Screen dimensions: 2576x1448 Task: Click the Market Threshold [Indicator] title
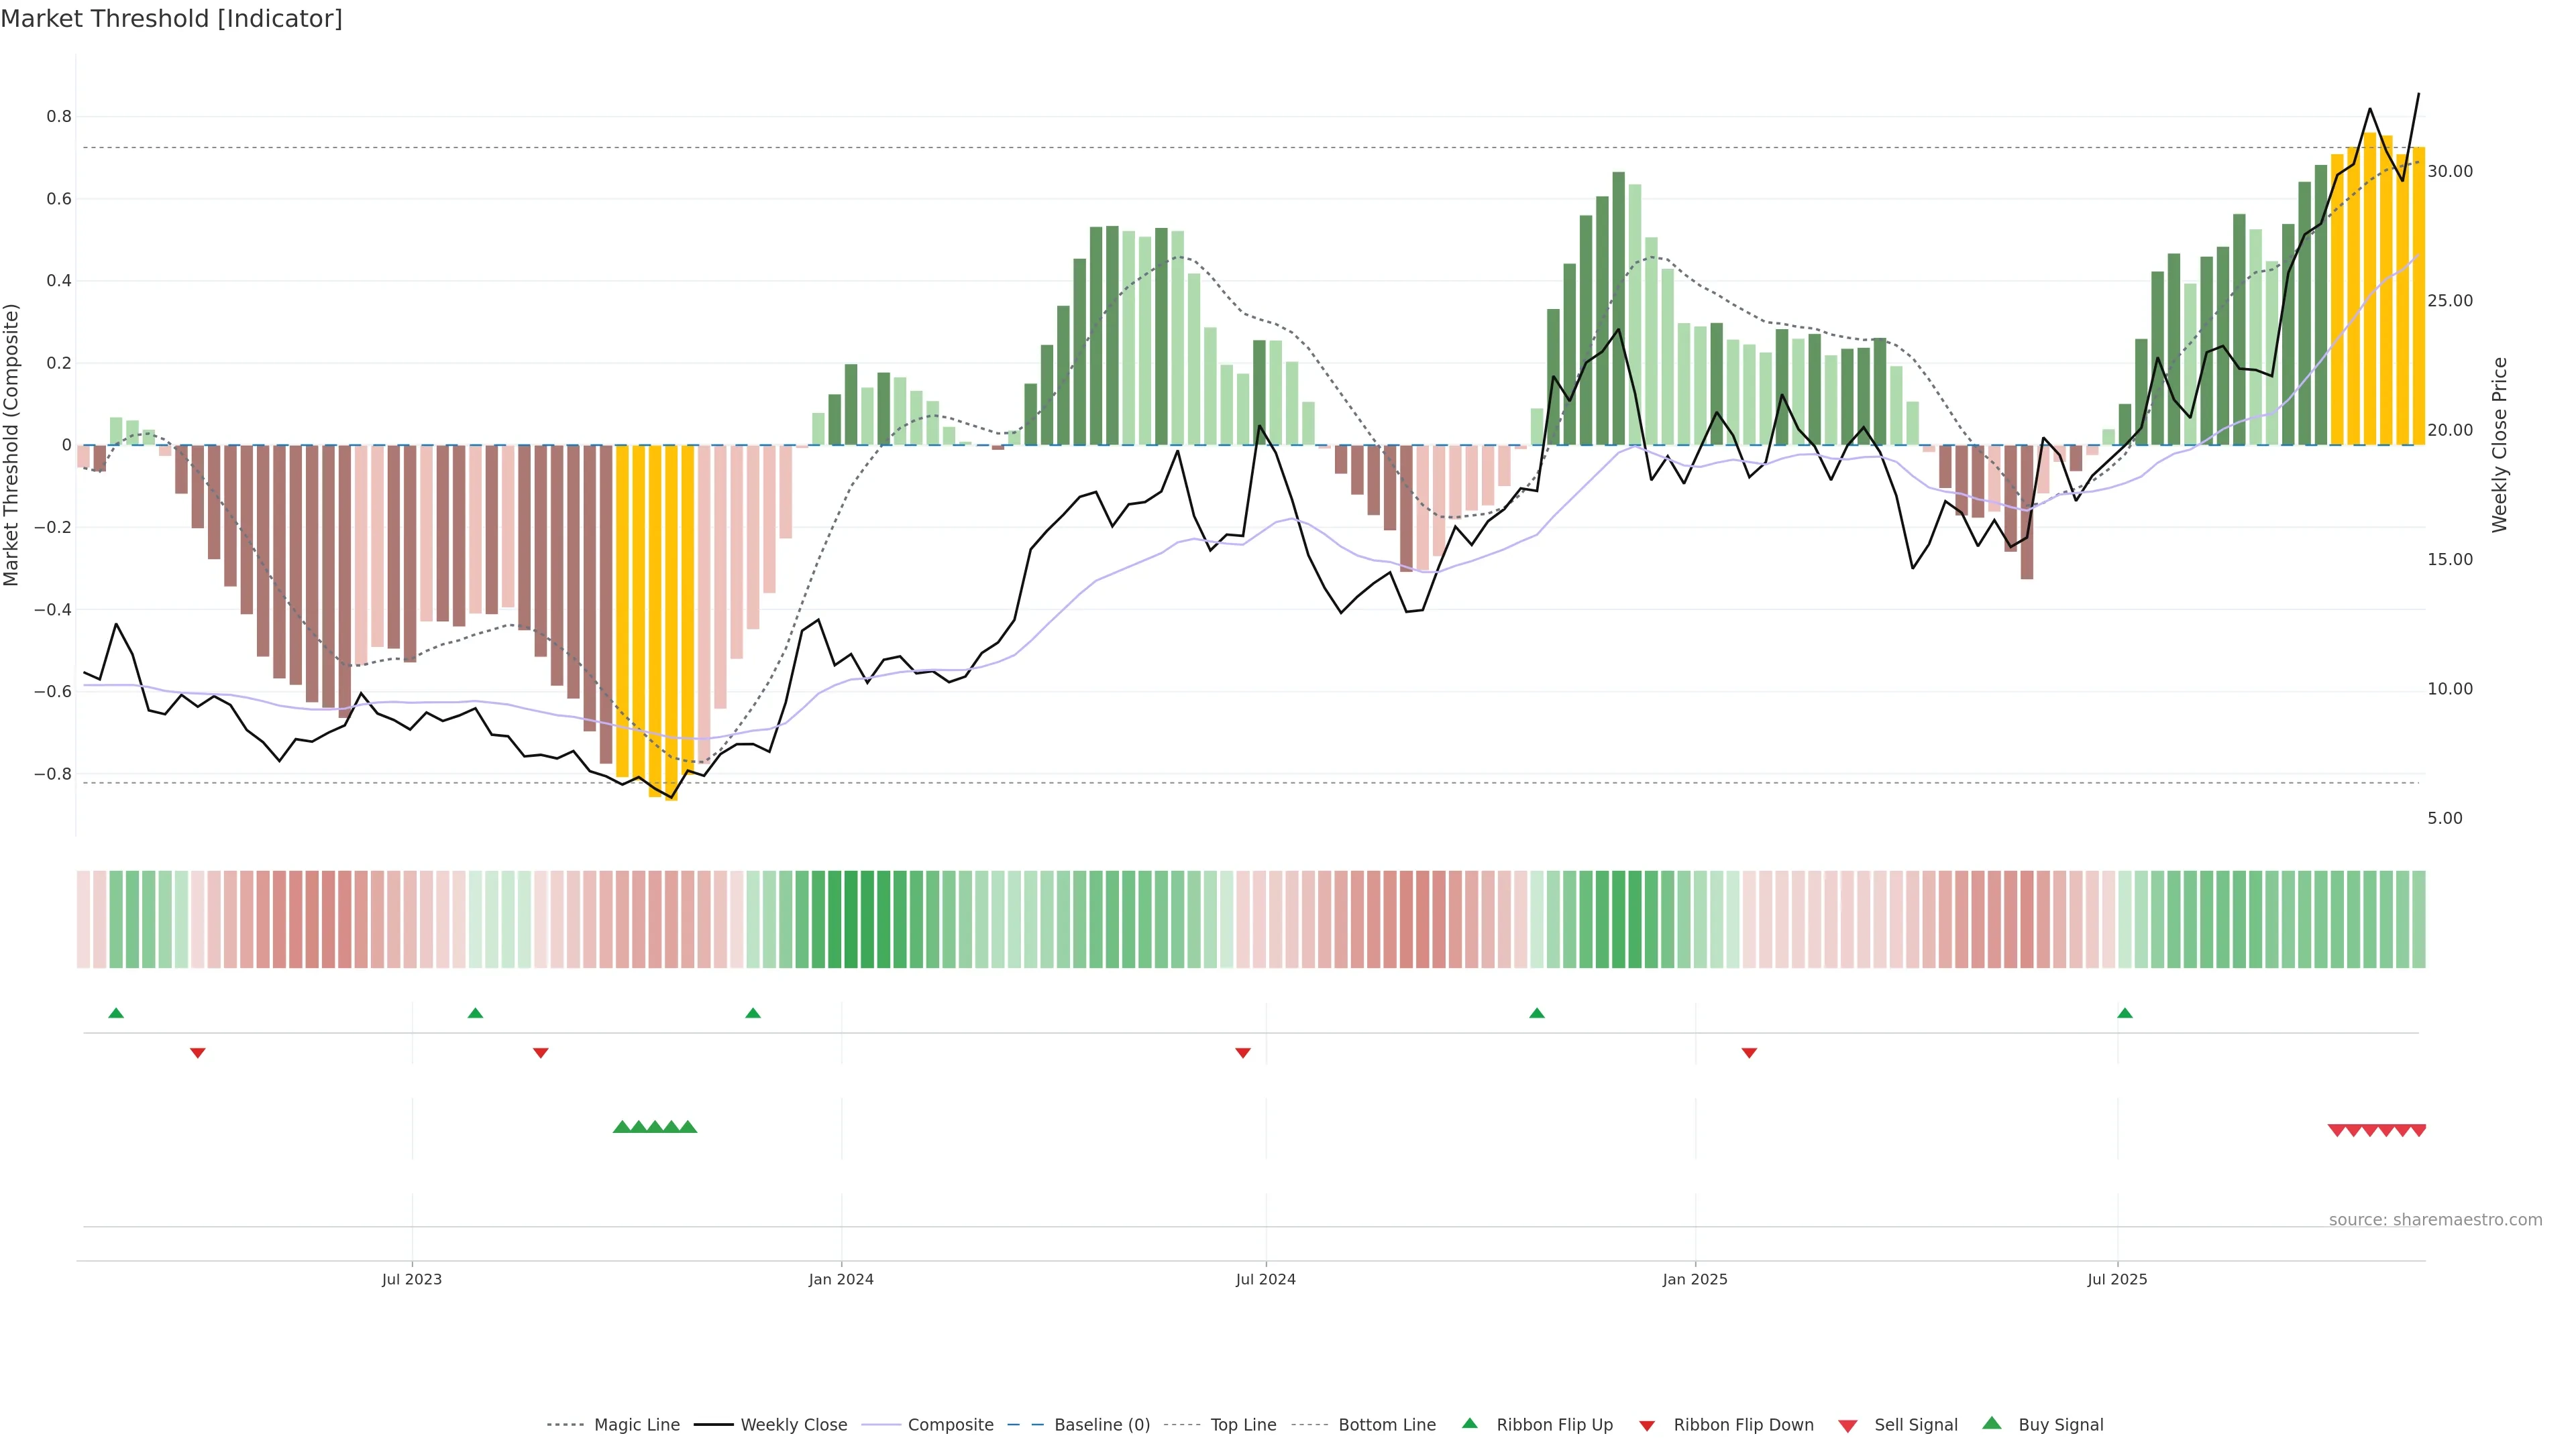[171, 19]
